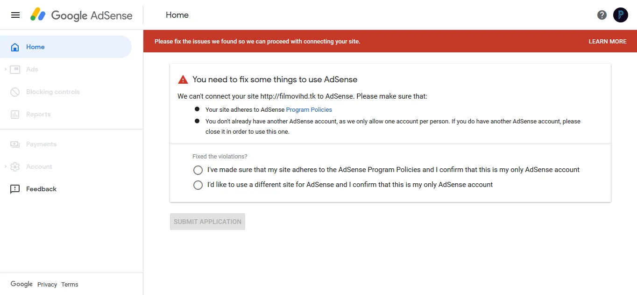Image resolution: width=637 pixels, height=295 pixels.
Task: Expand the Account sidebar section arrow
Action: (x=5, y=167)
